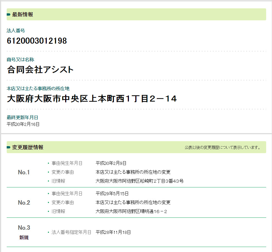
Task: Click the 変更の事由 label in No.2
Action: pos(63,202)
